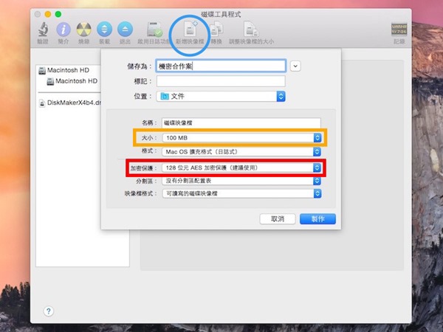The image size is (443, 332).
Task: Click the Resize Image (調整映像檔的大小) icon
Action: click(251, 30)
